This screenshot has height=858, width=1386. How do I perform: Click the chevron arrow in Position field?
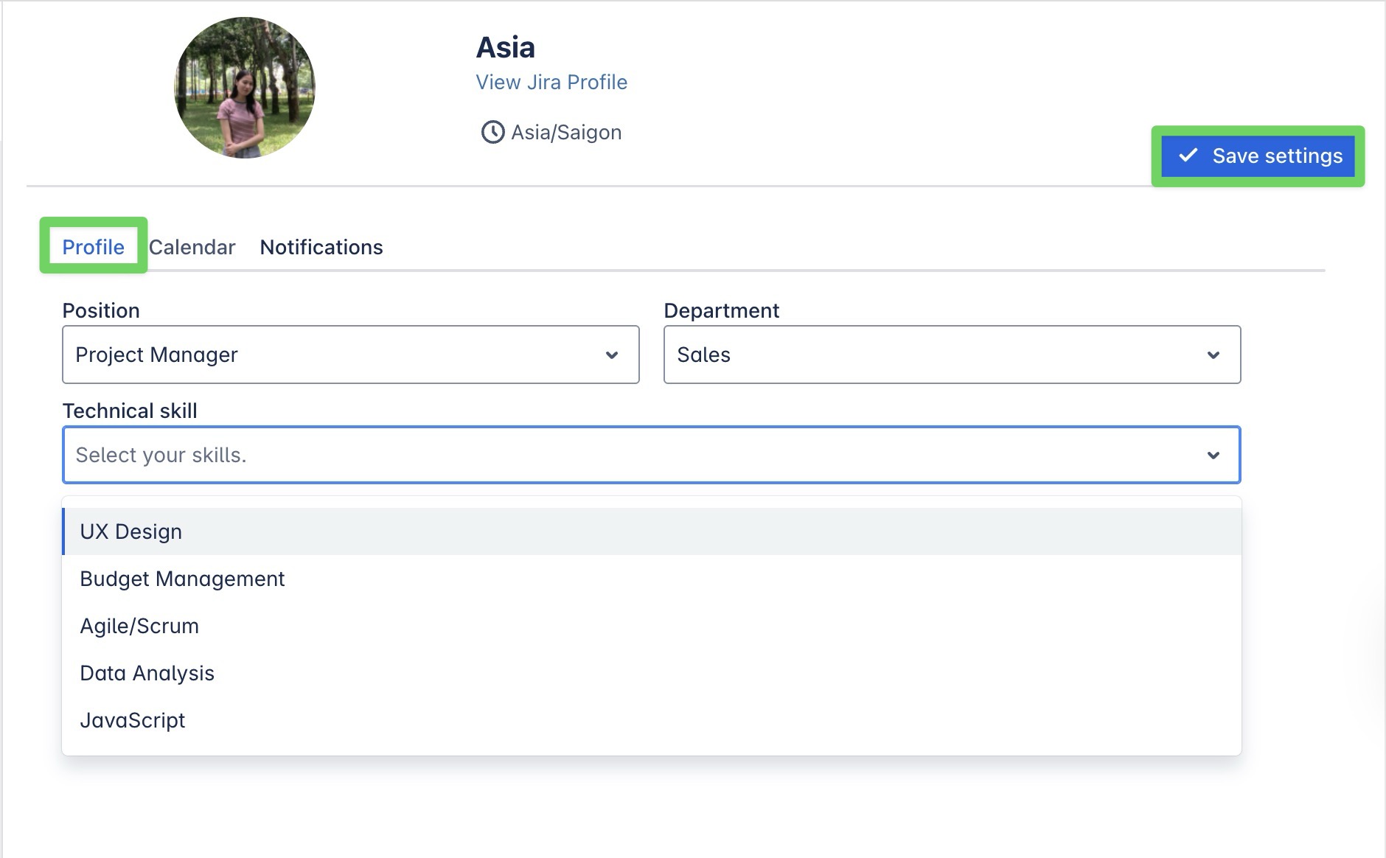click(x=611, y=355)
